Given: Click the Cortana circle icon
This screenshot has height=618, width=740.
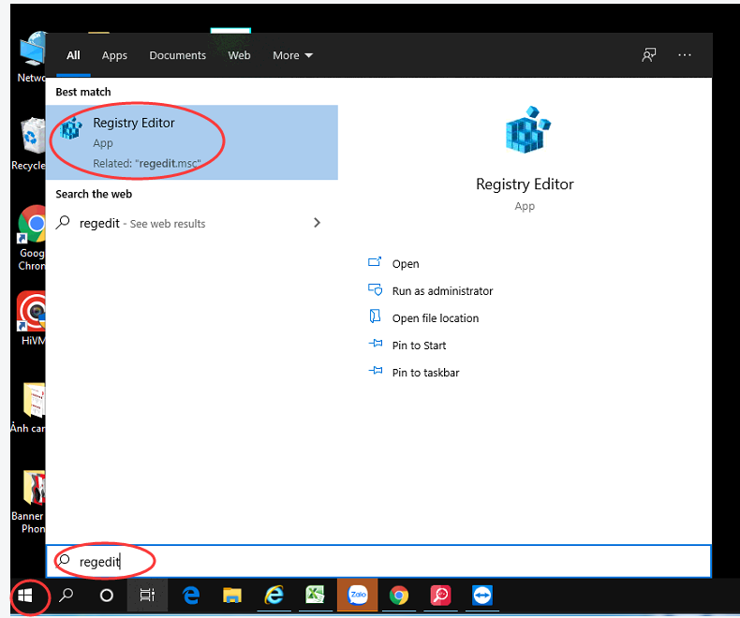Looking at the screenshot, I should [x=107, y=596].
